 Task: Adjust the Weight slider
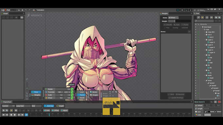click(179, 21)
